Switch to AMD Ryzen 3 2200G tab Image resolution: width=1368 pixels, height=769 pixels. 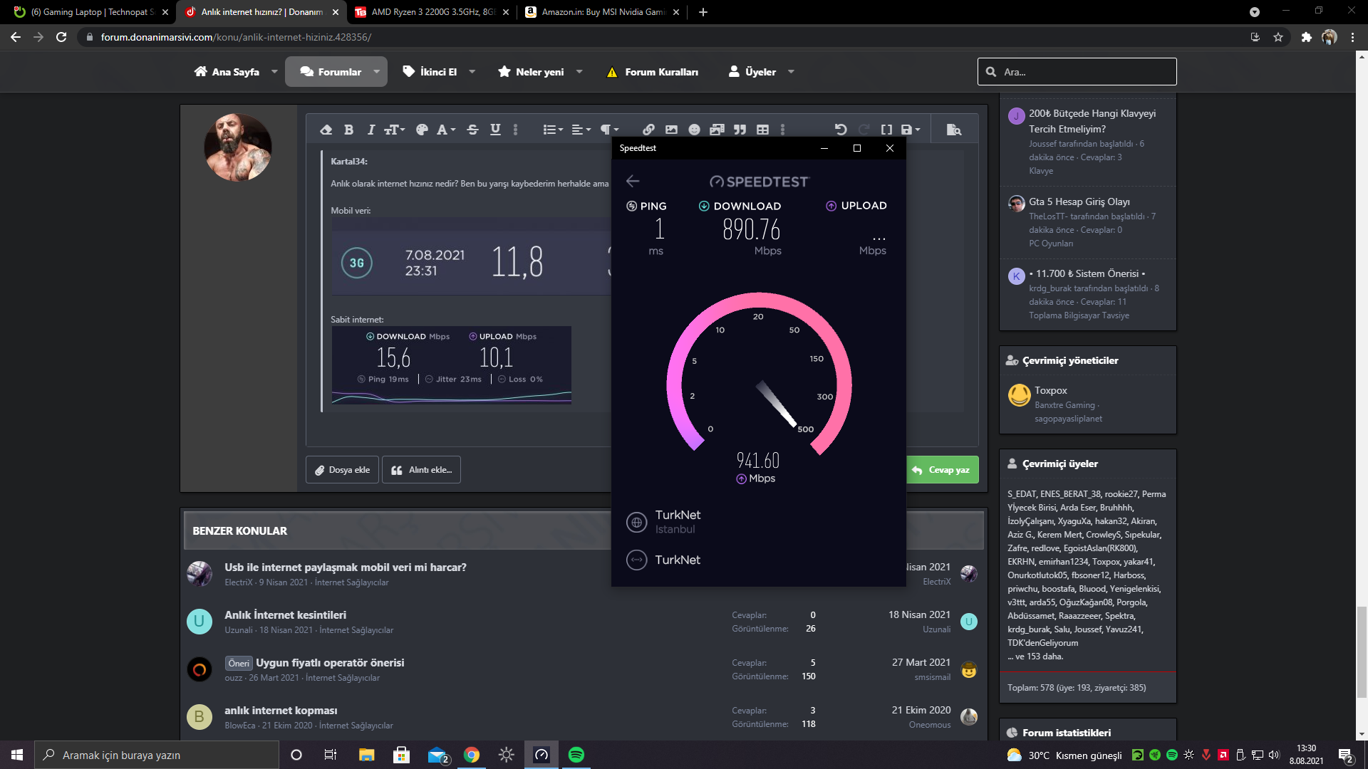tap(431, 12)
